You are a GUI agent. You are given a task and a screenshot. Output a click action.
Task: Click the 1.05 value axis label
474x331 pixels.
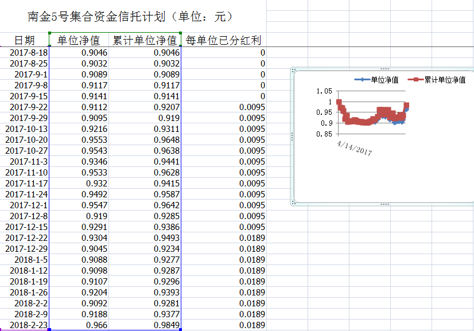tap(324, 91)
